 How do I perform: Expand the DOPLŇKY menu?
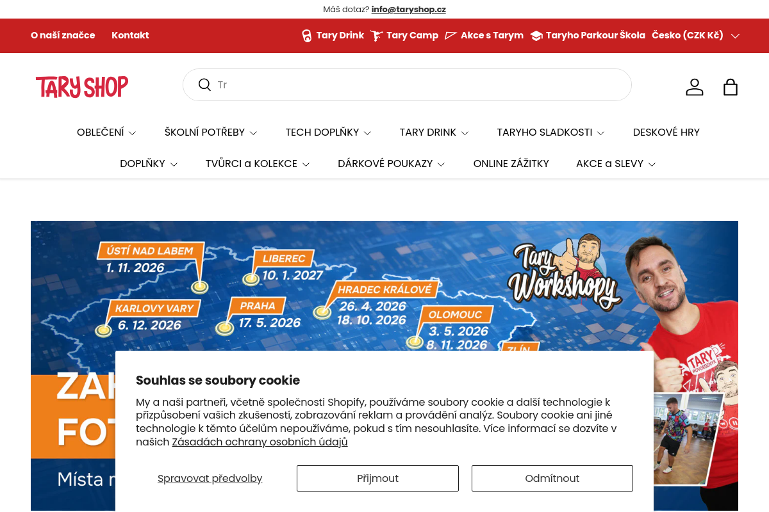[x=149, y=164]
